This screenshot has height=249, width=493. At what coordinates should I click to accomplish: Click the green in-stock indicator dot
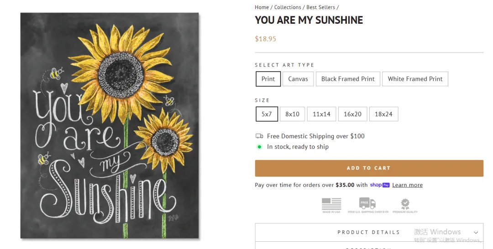point(259,147)
